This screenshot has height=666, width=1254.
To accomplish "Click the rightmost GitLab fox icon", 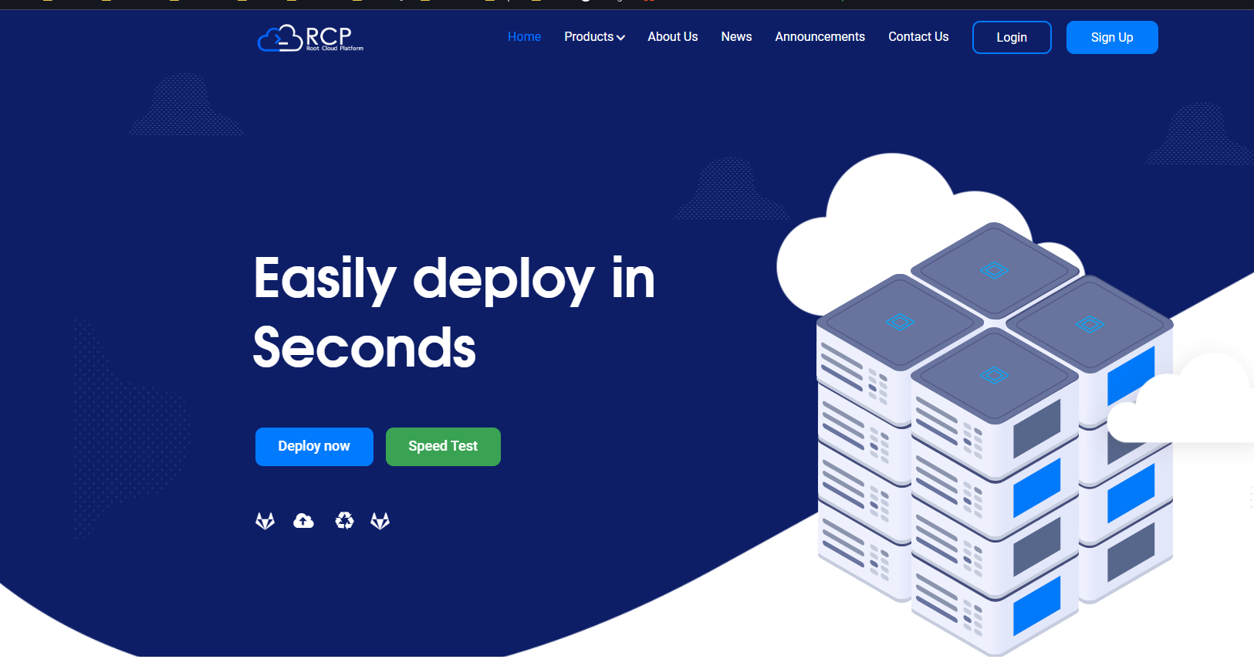I will 380,521.
